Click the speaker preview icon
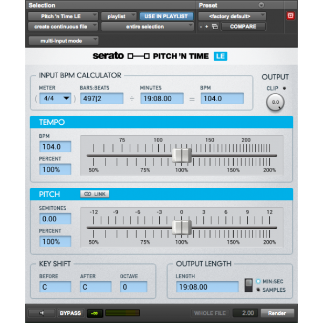The image size is (323, 323). [x=41, y=313]
